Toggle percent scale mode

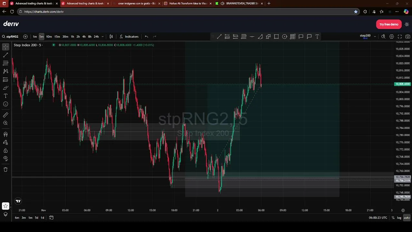pos(393,218)
